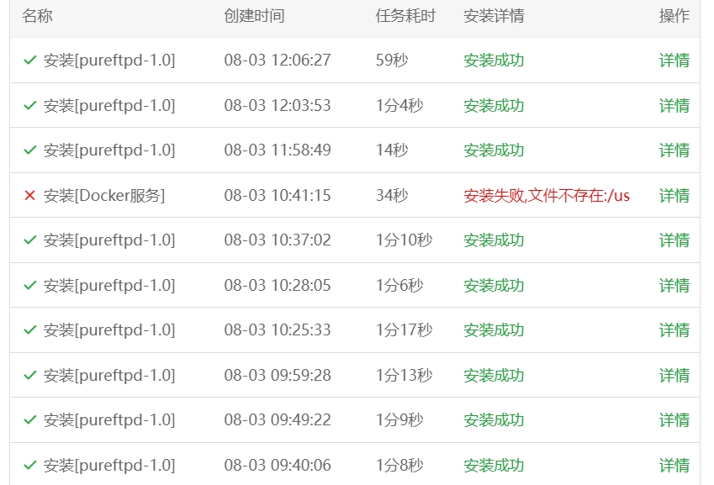Click the 08-03 09:49:22 timestamp
The height and width of the screenshot is (485, 714).
(x=278, y=420)
